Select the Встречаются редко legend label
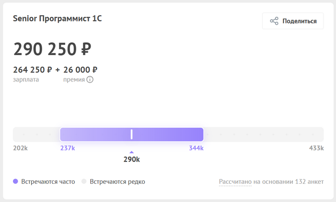Screen dimensions: 336x202 [117, 182]
